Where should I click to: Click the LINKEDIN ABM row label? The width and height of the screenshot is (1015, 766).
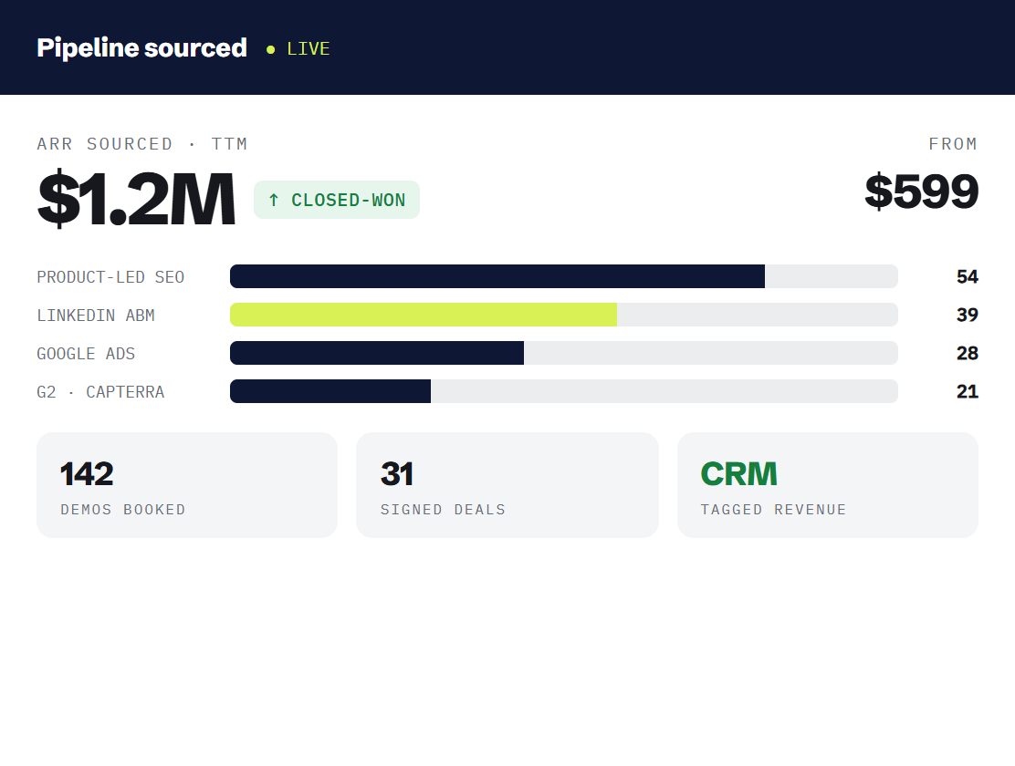click(x=96, y=316)
